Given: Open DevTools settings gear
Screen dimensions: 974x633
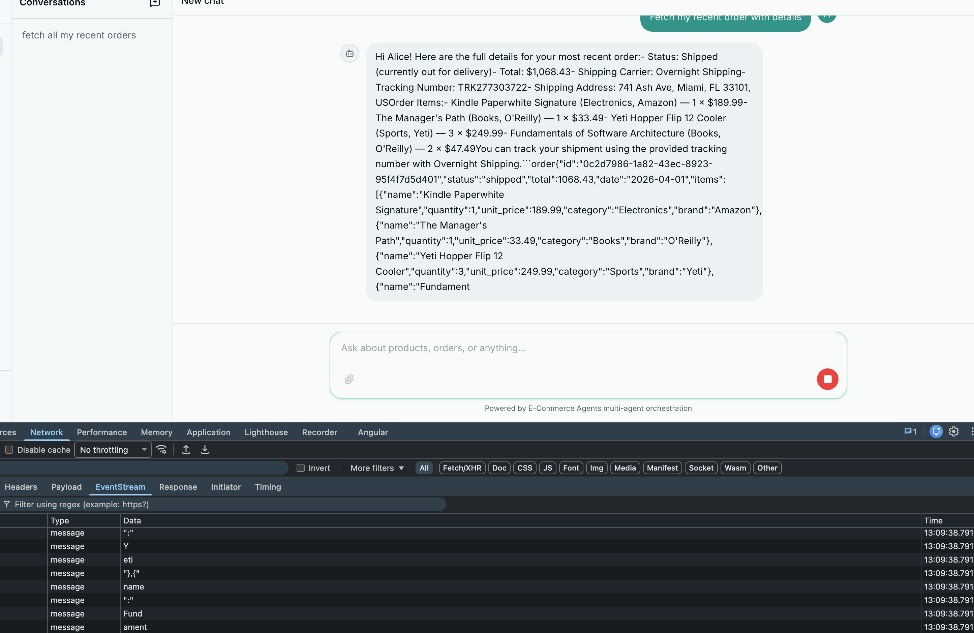Looking at the screenshot, I should click(953, 432).
